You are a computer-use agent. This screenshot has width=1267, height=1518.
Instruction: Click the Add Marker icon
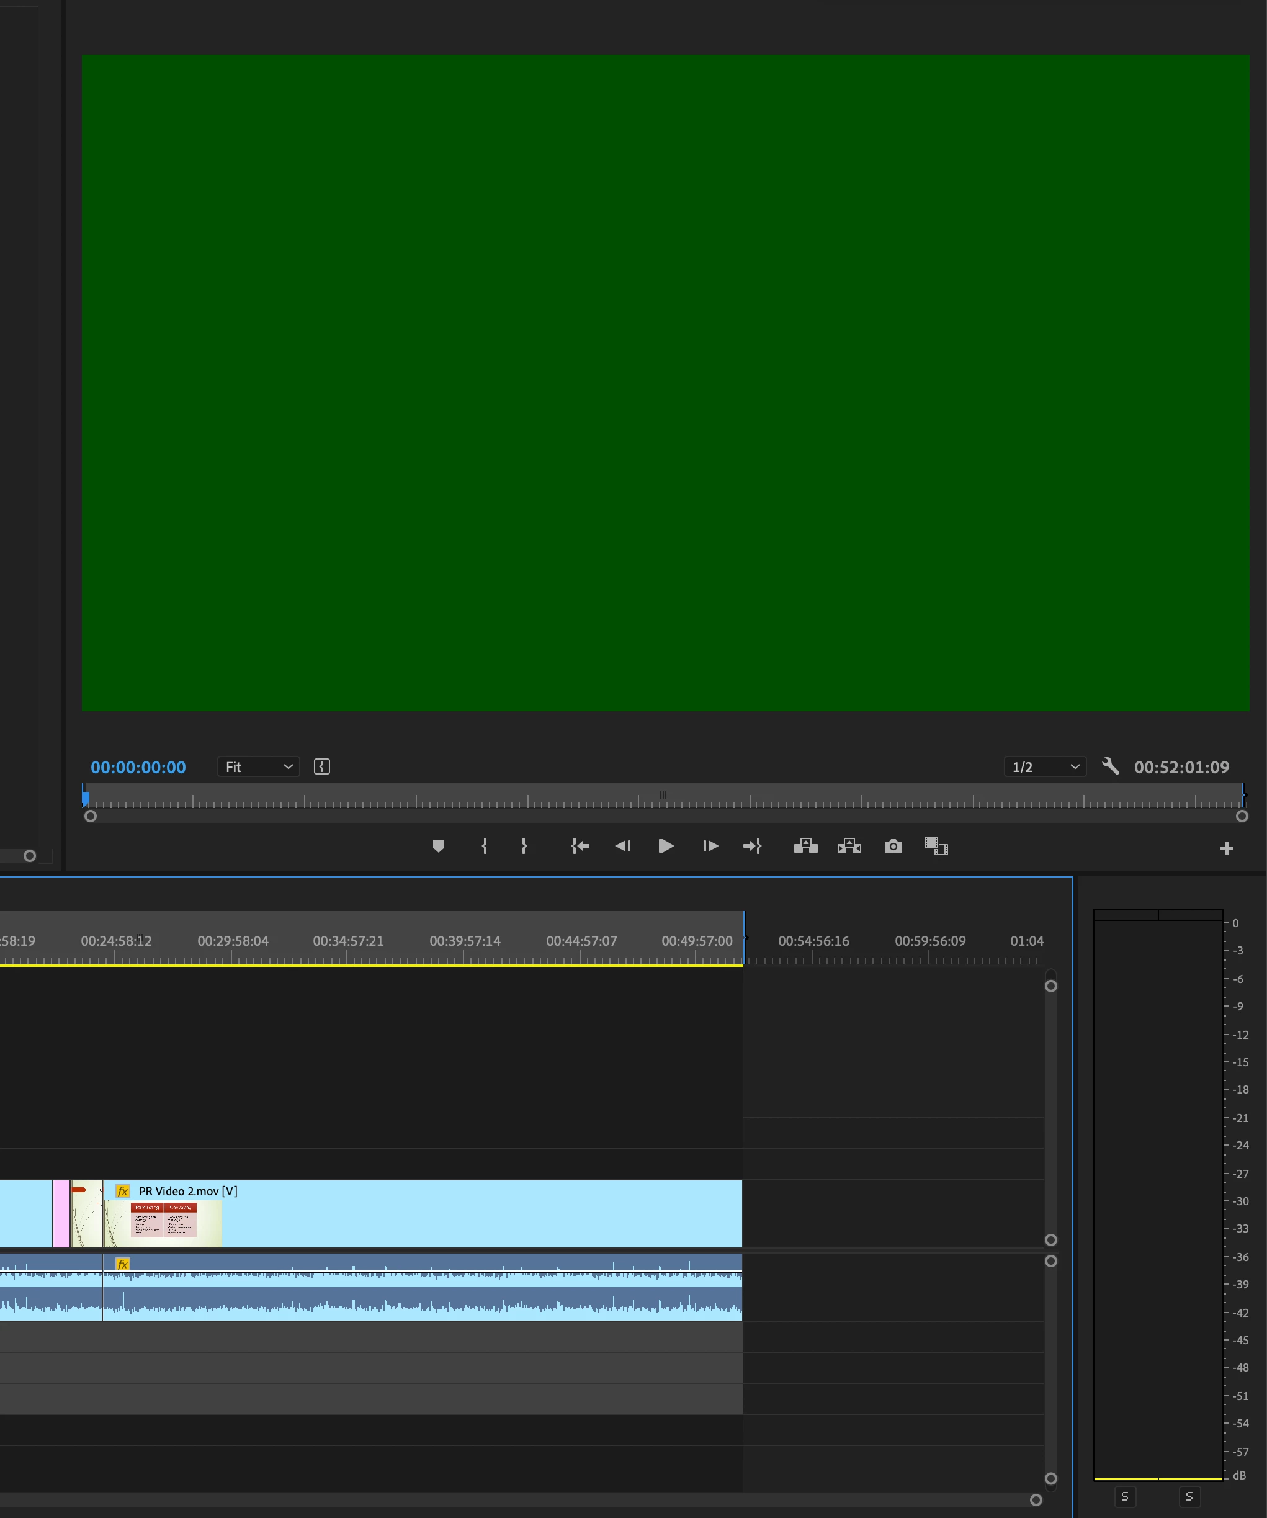(438, 846)
